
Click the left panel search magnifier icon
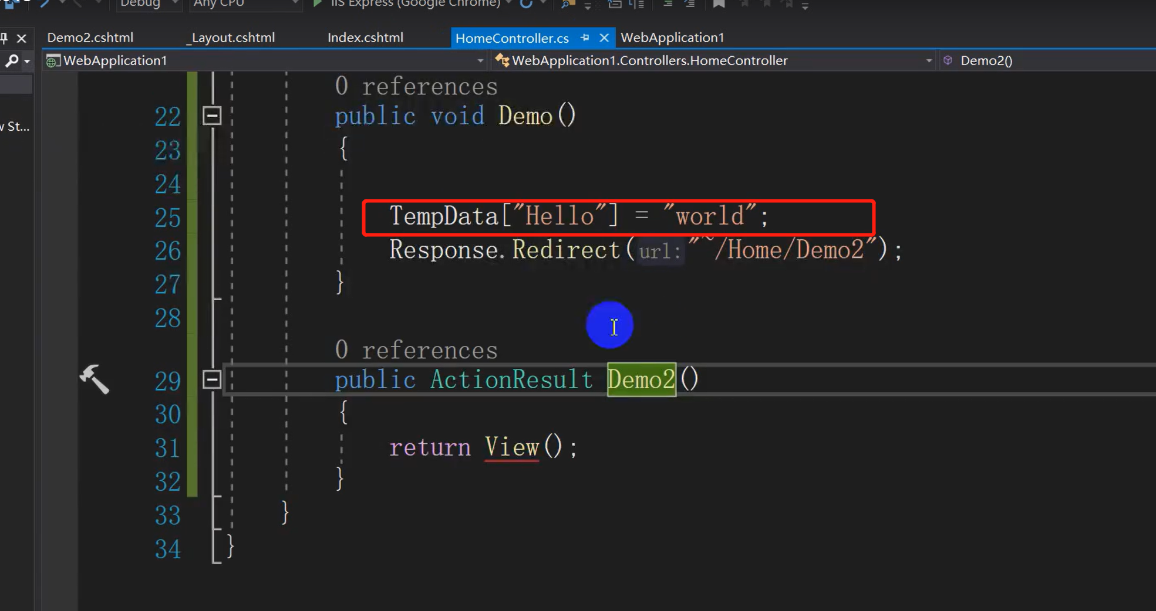pyautogui.click(x=11, y=60)
